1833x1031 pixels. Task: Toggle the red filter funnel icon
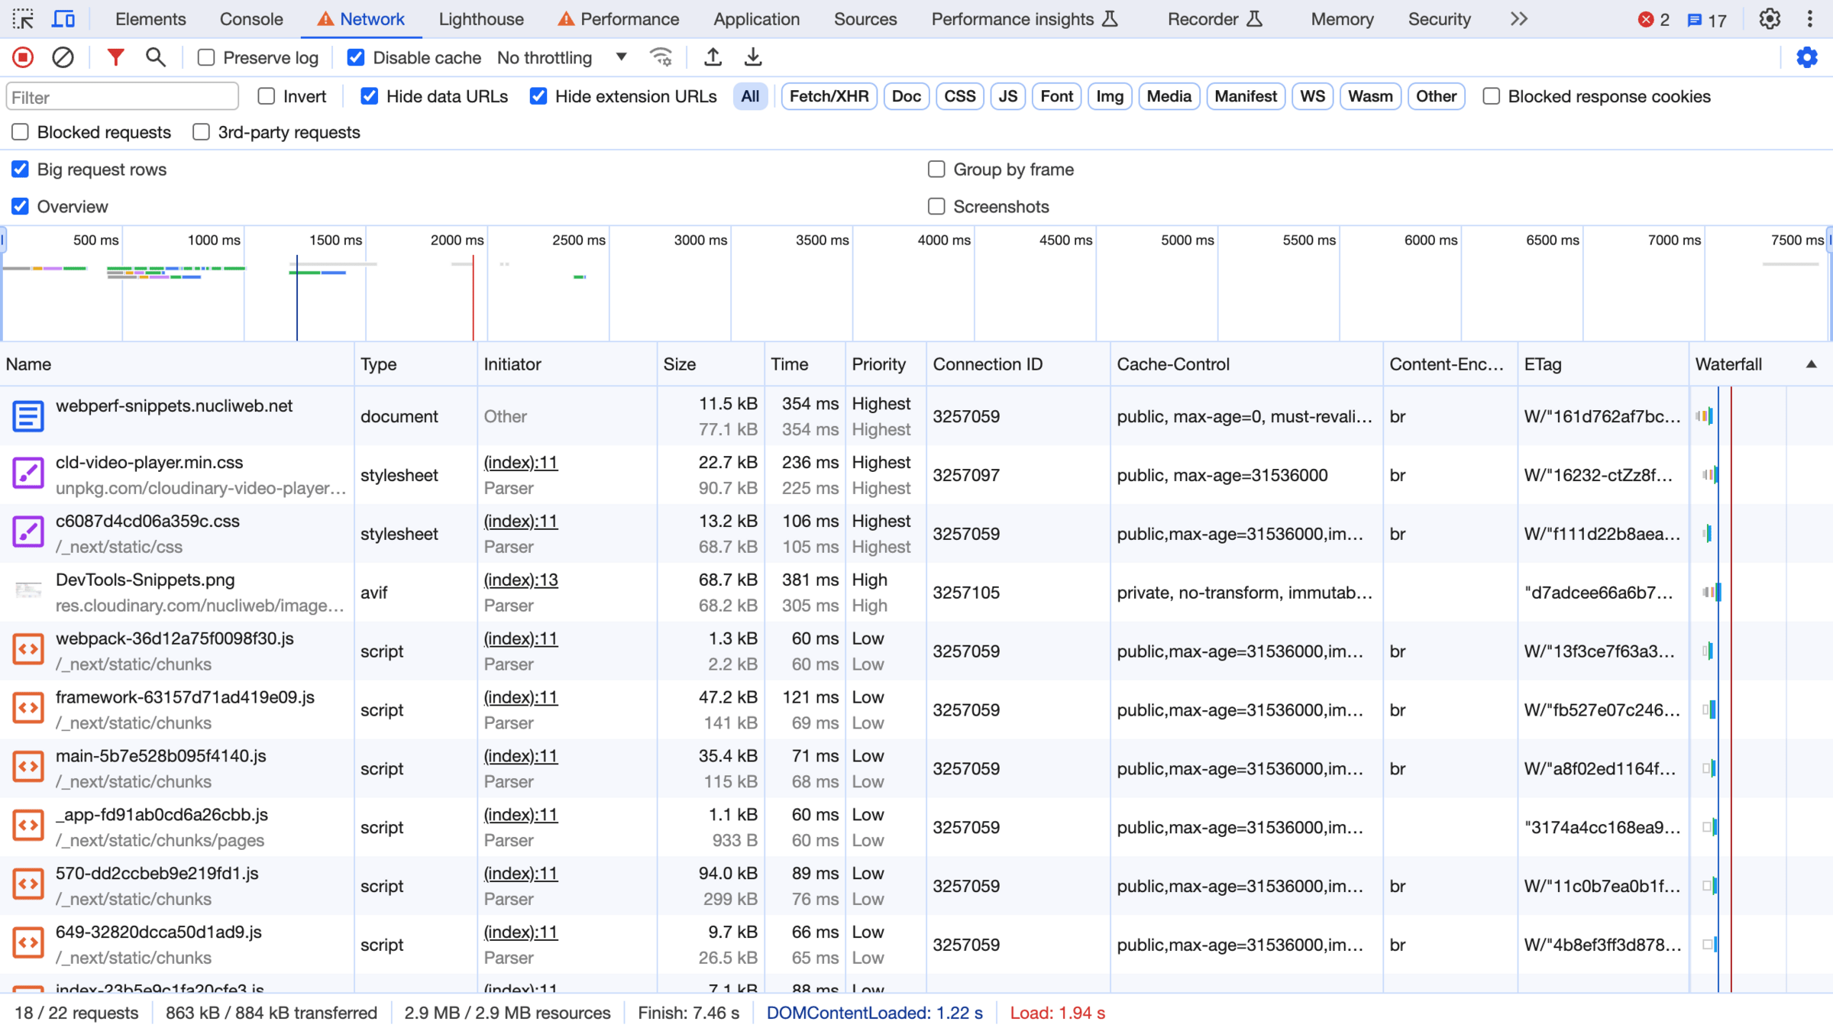tap(115, 57)
